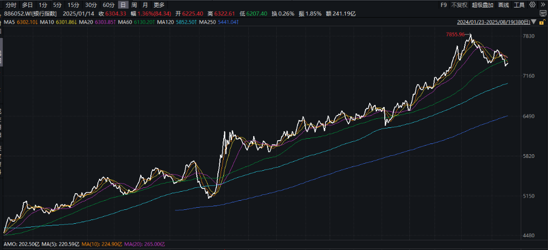Toggle the 不复权 adjustment option
Image resolution: width=548 pixels, height=250 pixels.
coord(459,5)
